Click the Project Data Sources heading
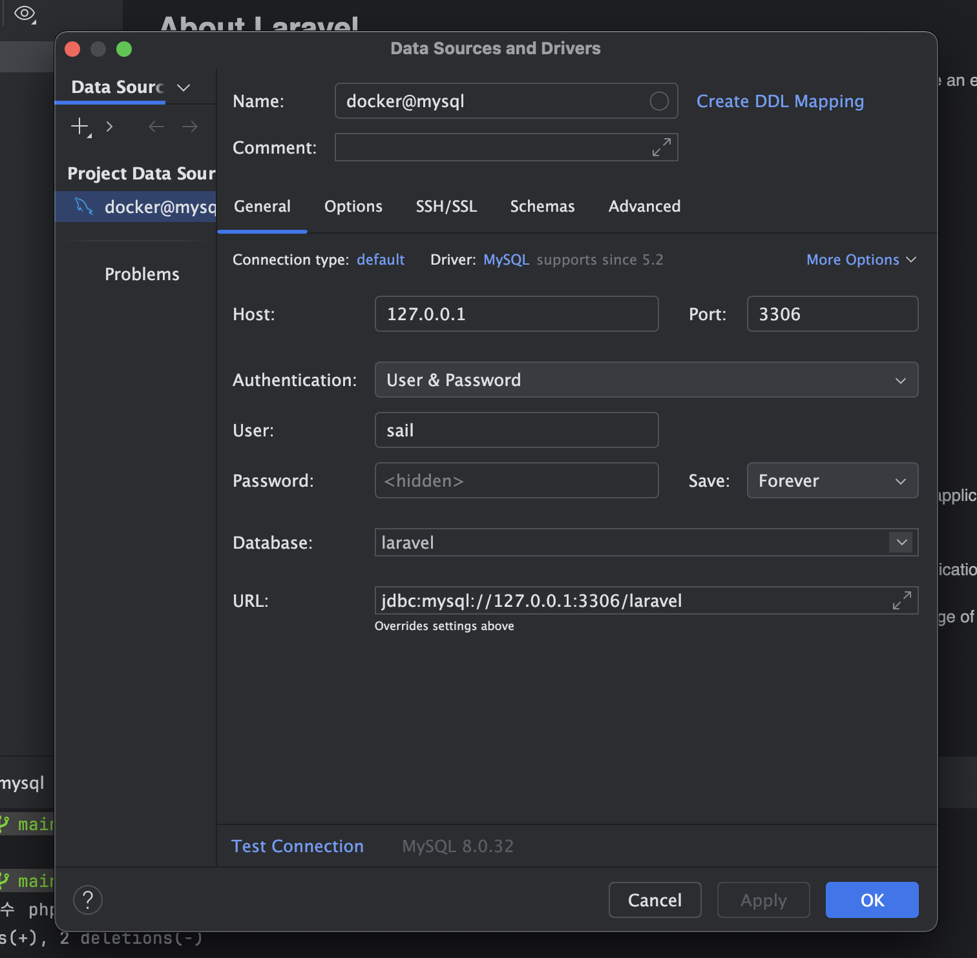977x958 pixels. pyautogui.click(x=142, y=174)
